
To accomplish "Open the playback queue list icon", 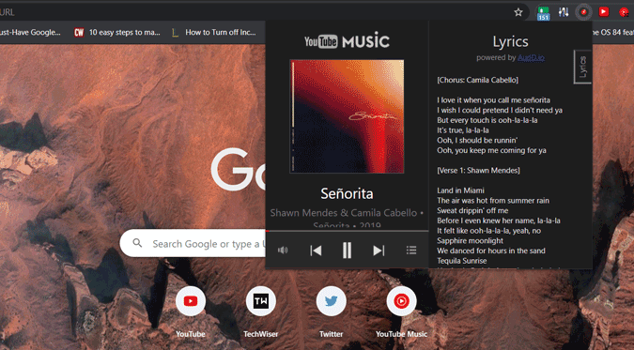I will (411, 251).
